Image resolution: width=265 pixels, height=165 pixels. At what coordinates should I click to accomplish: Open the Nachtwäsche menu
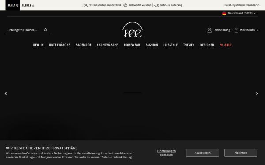tap(107, 45)
